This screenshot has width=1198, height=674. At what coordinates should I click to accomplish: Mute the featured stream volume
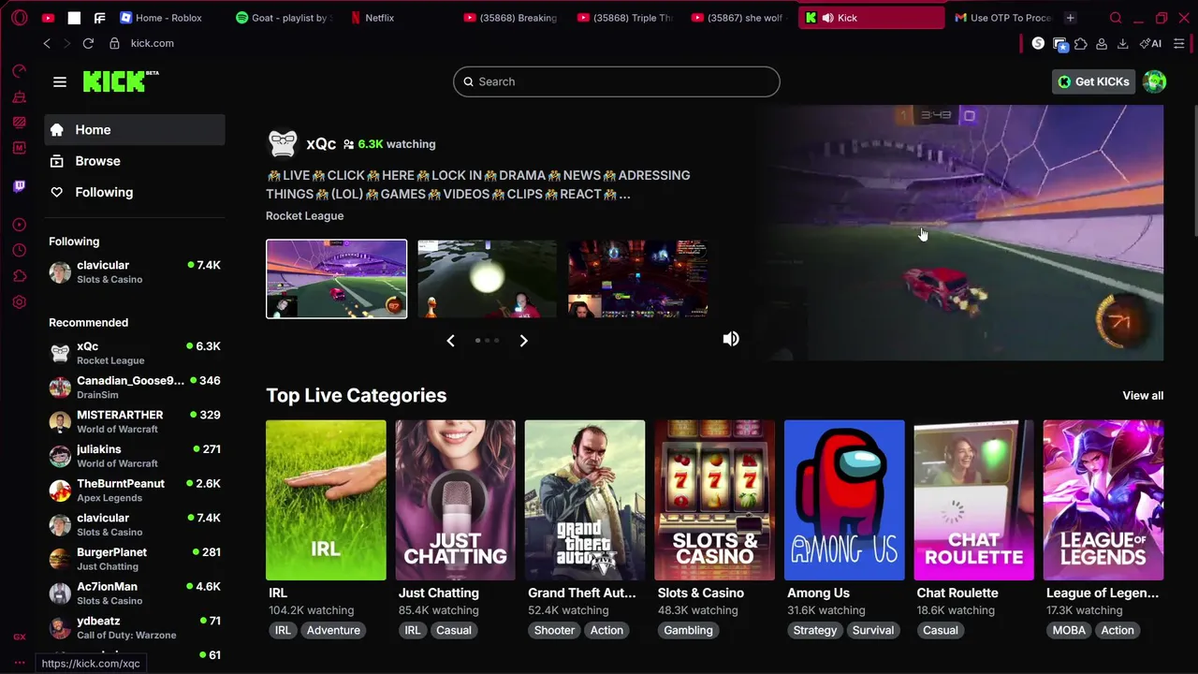click(x=731, y=339)
